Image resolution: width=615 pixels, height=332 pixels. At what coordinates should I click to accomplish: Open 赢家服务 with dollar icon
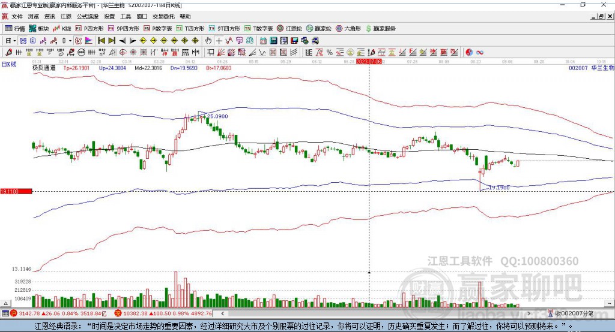click(380, 29)
